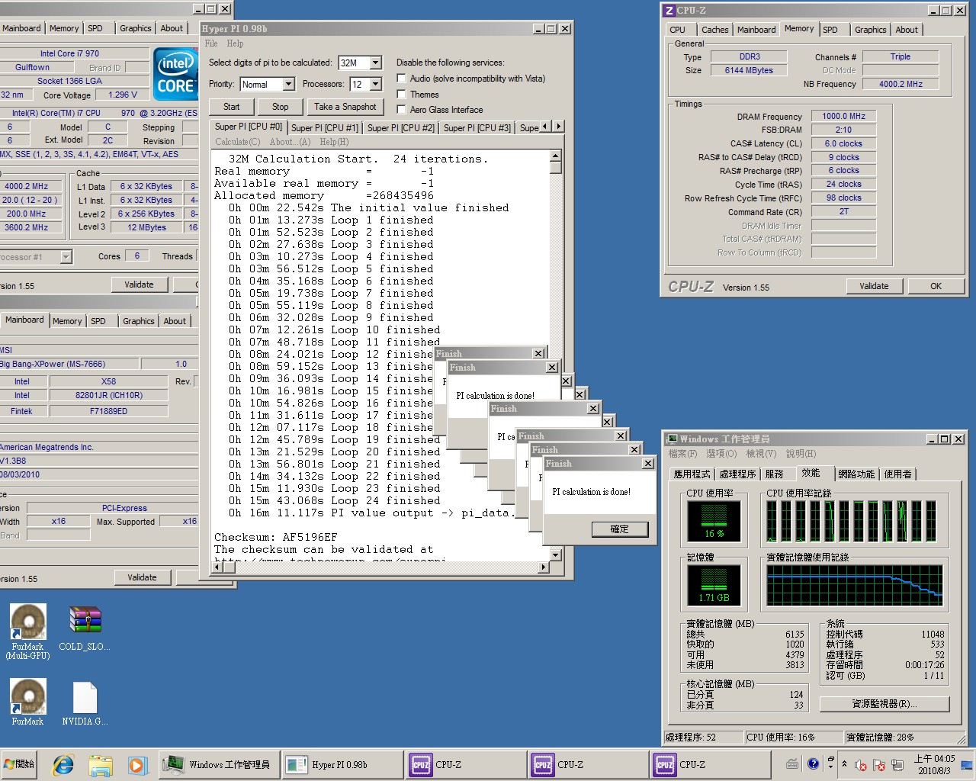This screenshot has height=781, width=976.
Task: Open the Windows Explorer folder taskbar icon
Action: pyautogui.click(x=100, y=764)
